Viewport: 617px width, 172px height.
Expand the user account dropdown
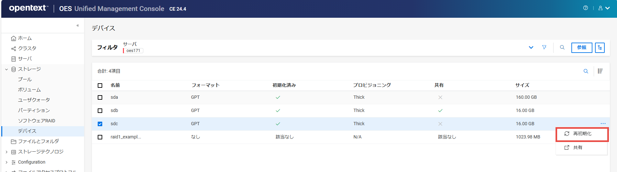pyautogui.click(x=604, y=8)
